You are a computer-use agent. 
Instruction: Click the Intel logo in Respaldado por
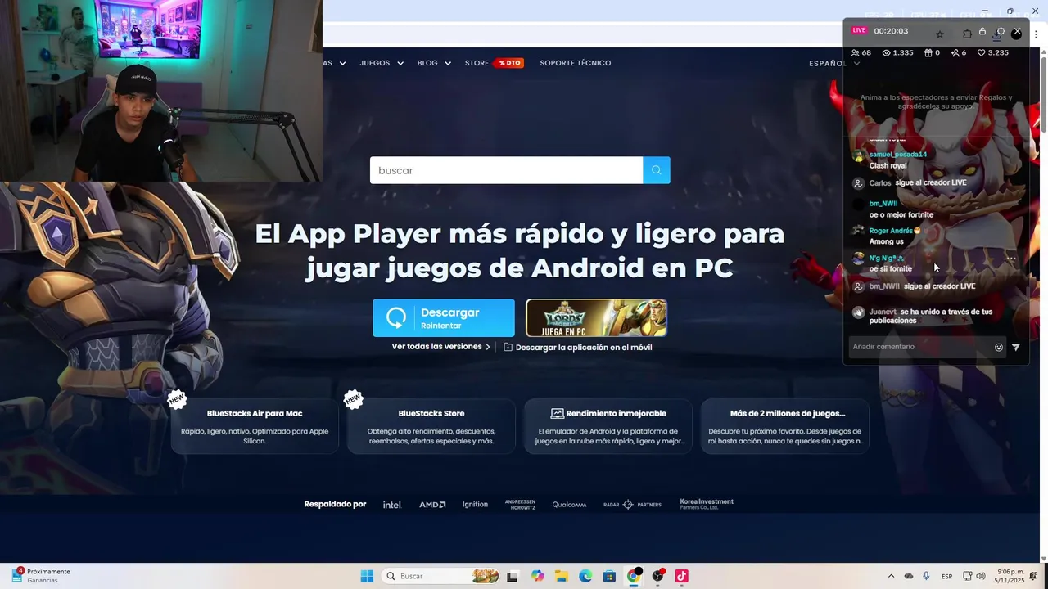tap(392, 505)
